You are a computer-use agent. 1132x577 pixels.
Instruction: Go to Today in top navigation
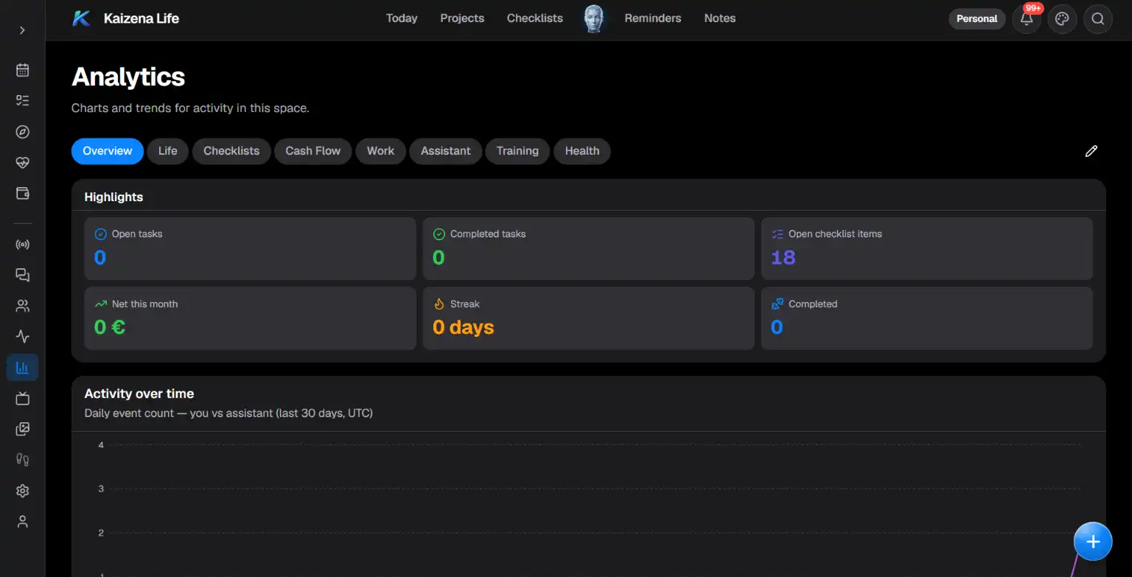pos(402,18)
